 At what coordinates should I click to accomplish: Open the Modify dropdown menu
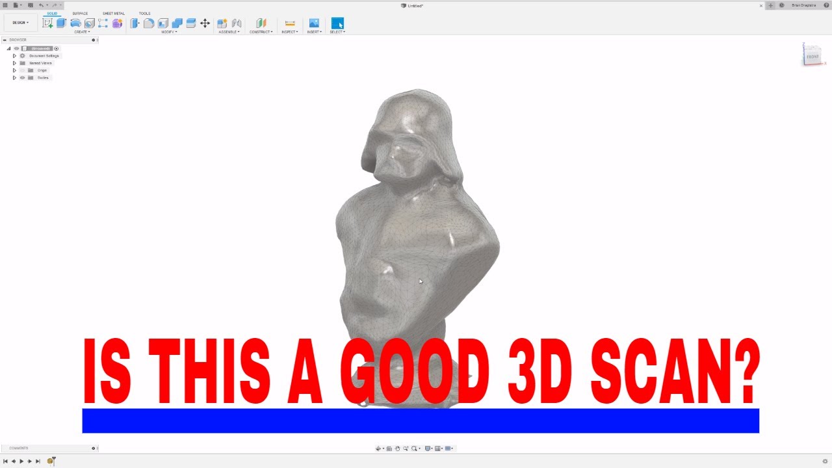point(169,32)
